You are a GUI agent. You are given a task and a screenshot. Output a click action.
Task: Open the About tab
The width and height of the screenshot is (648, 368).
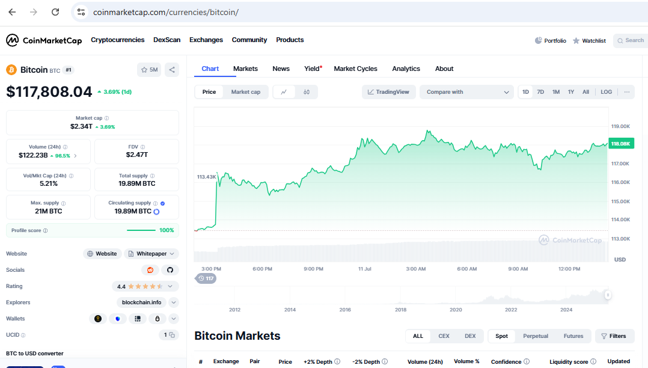(x=444, y=69)
